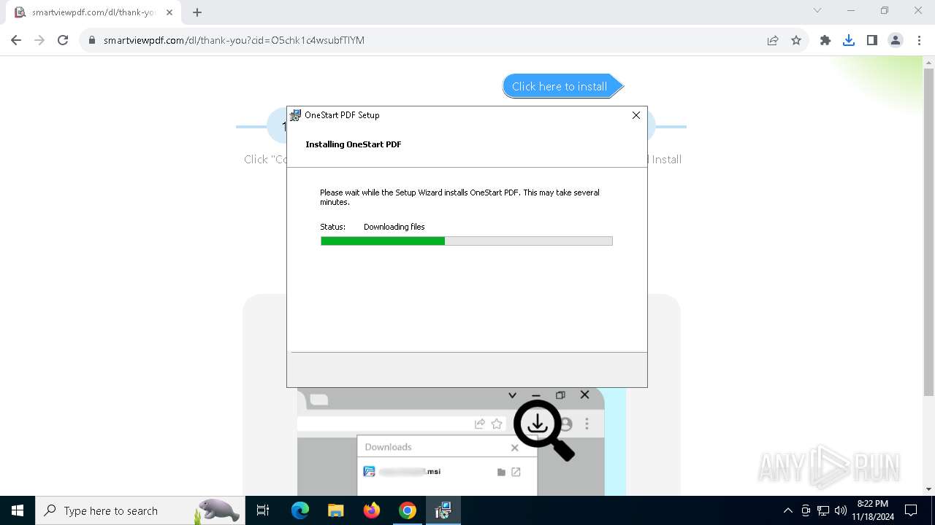Click the OneStart PDF Setup title icon
Screen dimensions: 935x525
point(296,115)
